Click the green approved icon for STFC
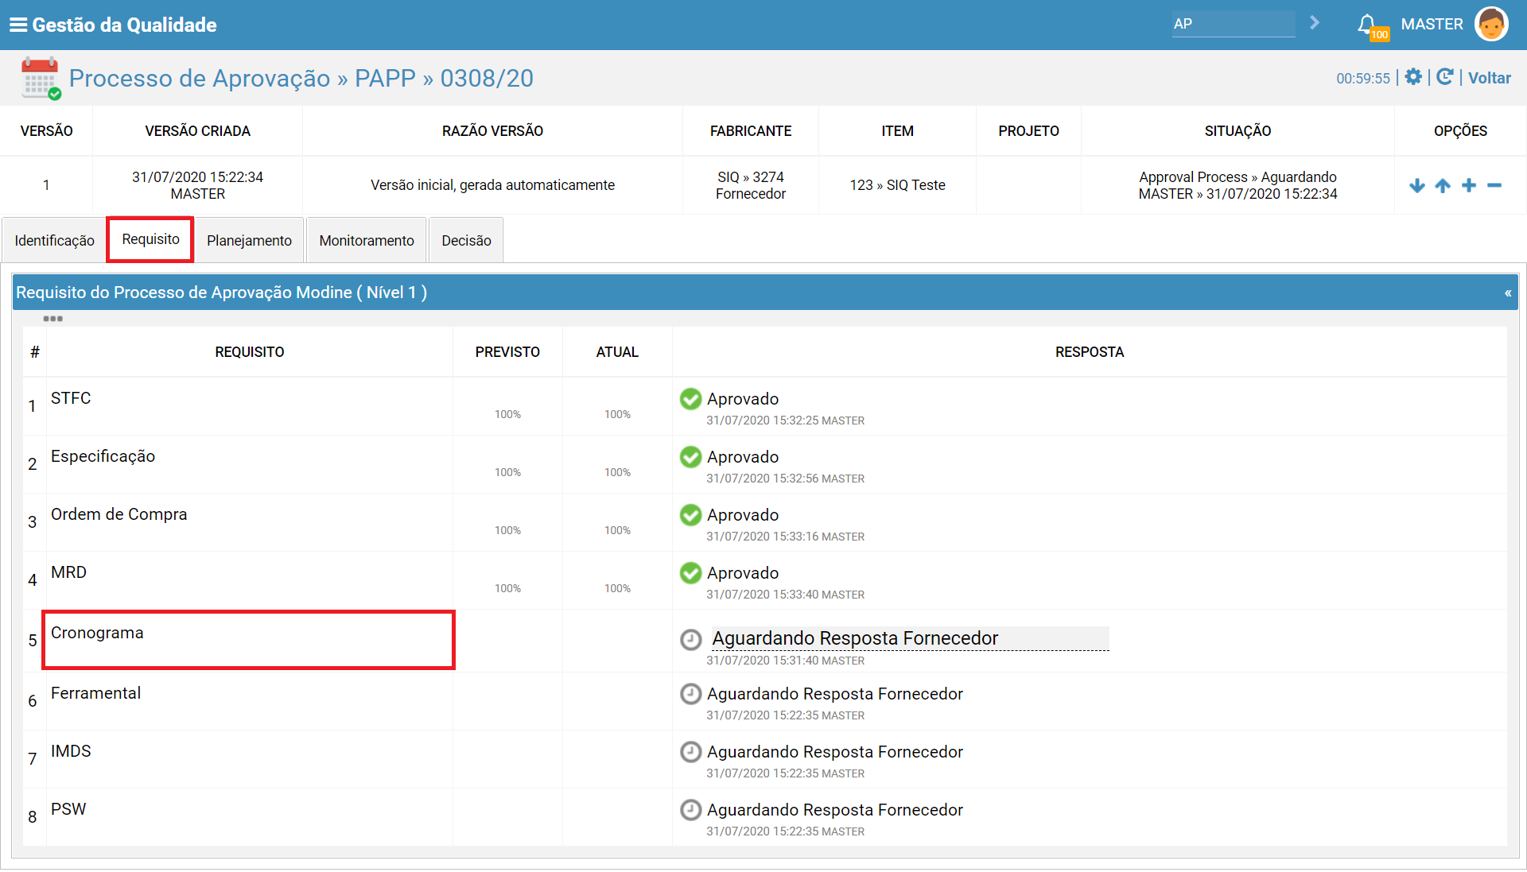 tap(691, 399)
